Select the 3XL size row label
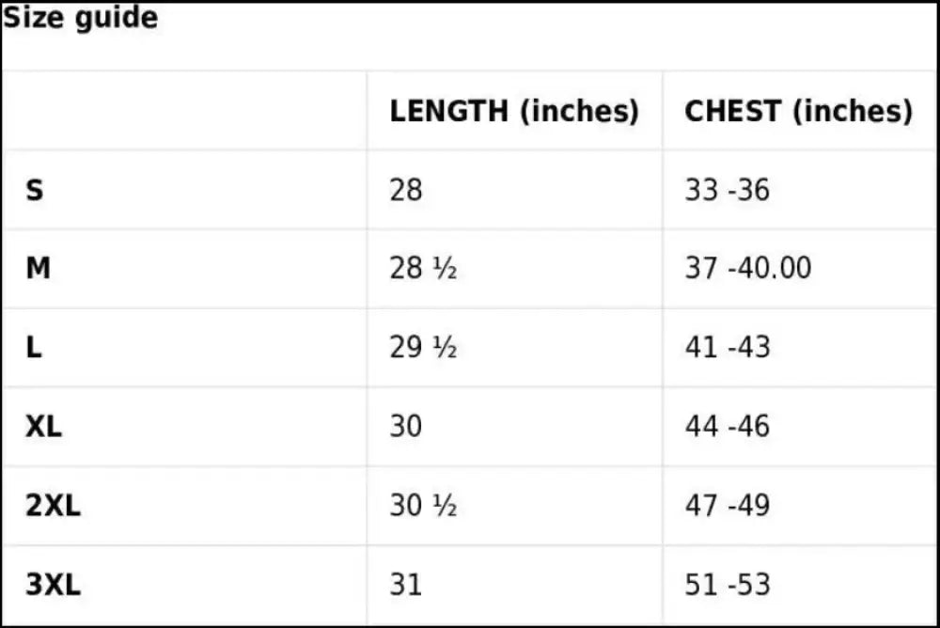The image size is (940, 628). point(54,585)
